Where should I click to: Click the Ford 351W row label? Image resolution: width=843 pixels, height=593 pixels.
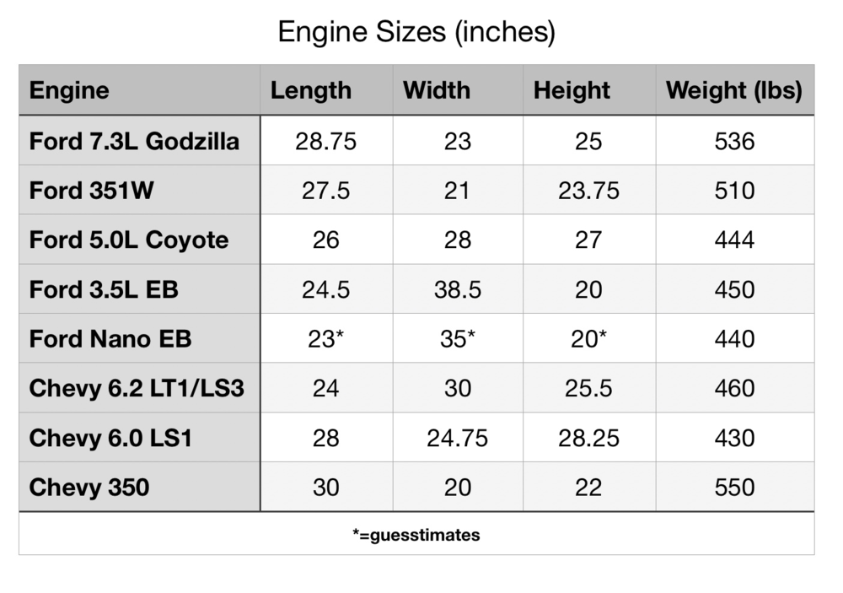point(92,191)
